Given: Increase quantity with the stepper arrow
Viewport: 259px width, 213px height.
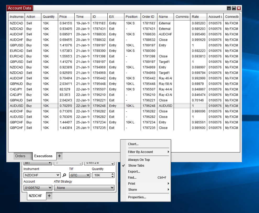Looking at the screenshot, I should coord(113,174).
